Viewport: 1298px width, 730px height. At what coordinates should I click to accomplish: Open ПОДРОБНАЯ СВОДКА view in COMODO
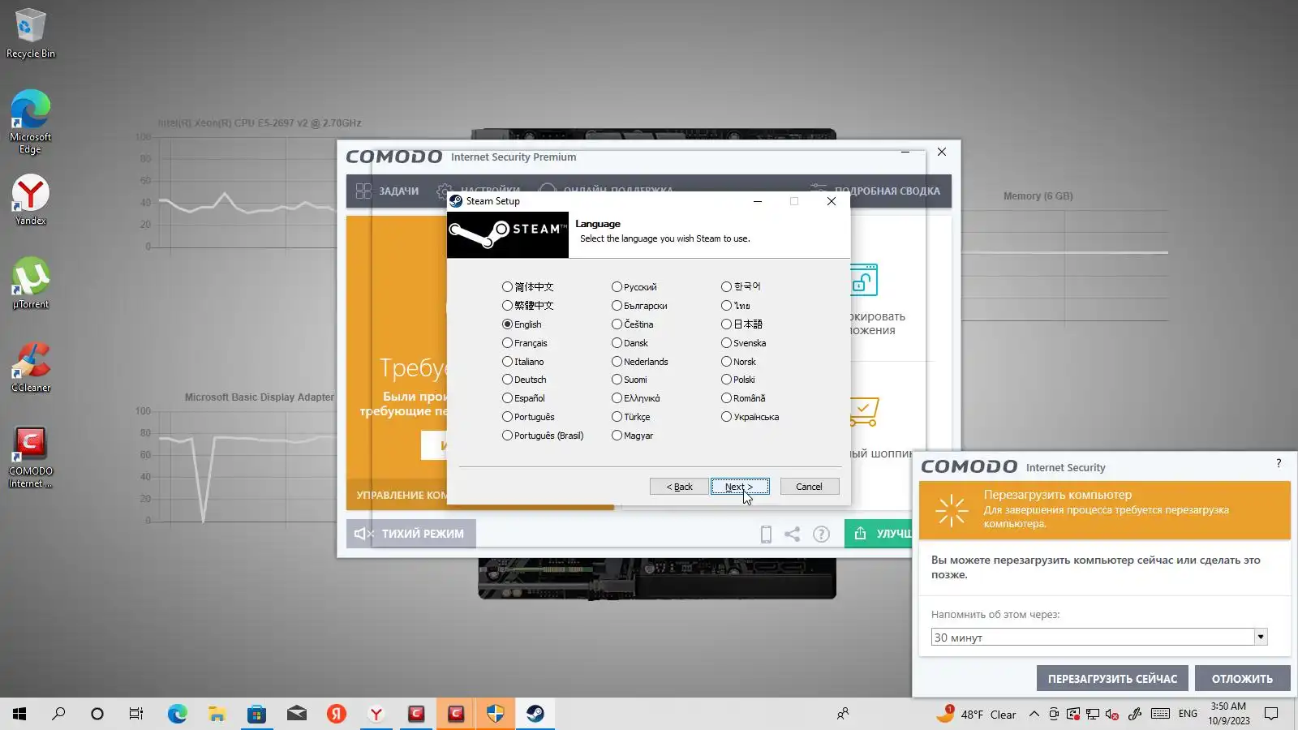[875, 191]
